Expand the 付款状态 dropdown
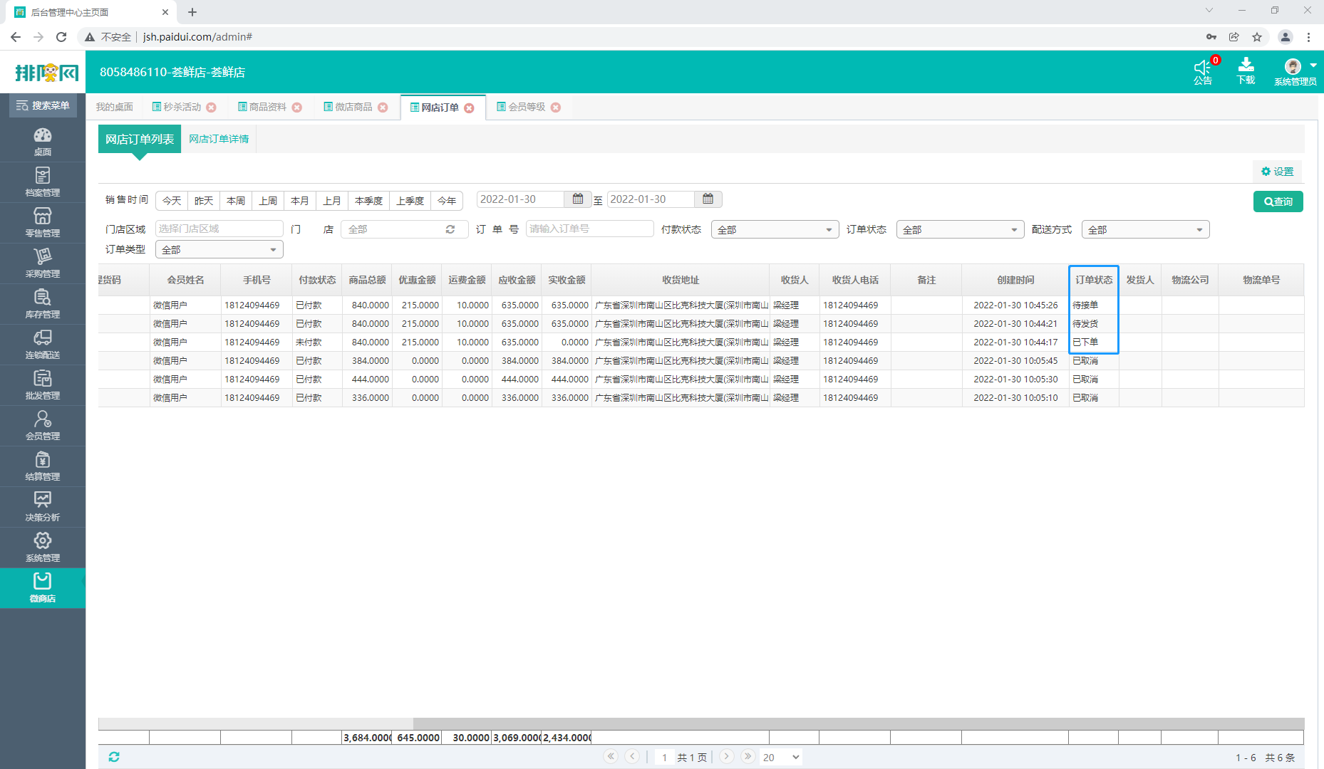1324x769 pixels. pyautogui.click(x=775, y=229)
